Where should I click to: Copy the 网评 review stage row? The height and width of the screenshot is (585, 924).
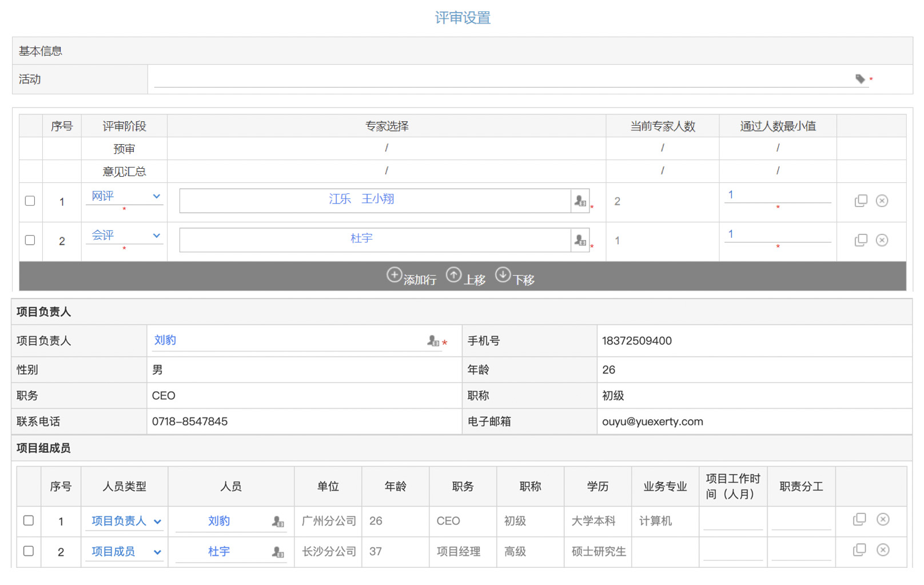tap(861, 201)
